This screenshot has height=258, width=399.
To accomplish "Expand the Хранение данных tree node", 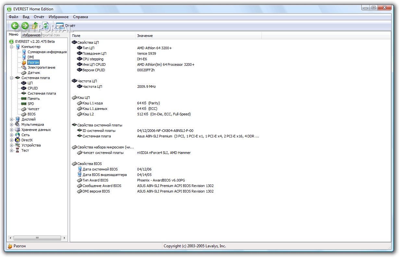I will click(x=12, y=130).
